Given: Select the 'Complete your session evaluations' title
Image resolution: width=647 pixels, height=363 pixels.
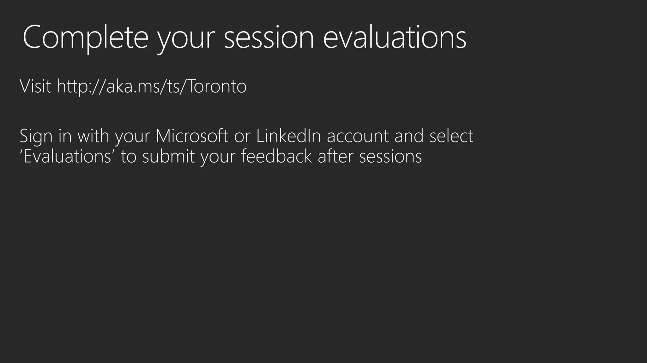Looking at the screenshot, I should click(x=245, y=37).
